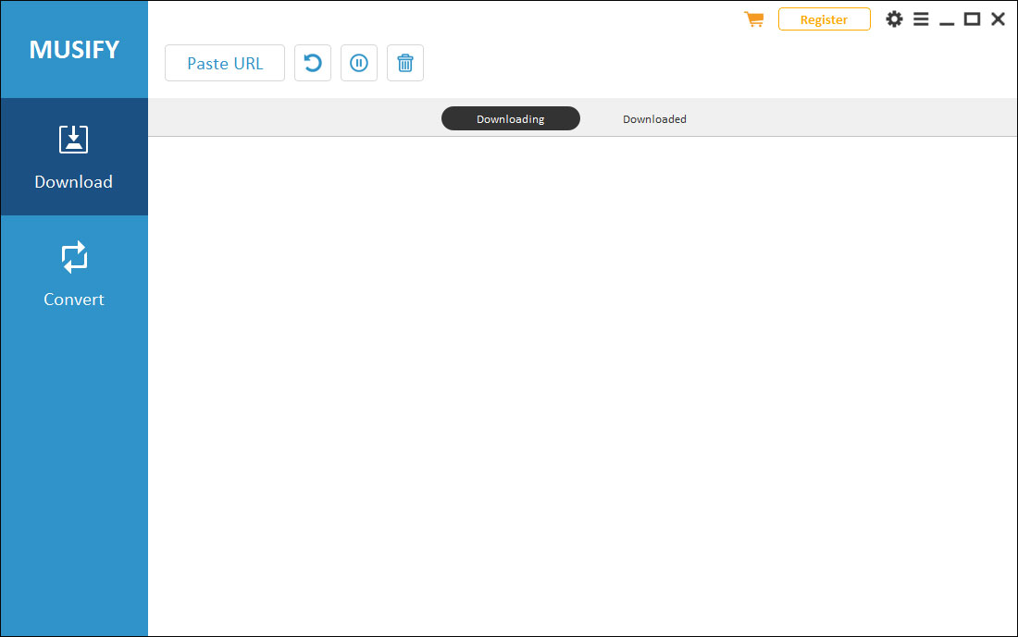Open the hamburger menu icon

coord(921,18)
